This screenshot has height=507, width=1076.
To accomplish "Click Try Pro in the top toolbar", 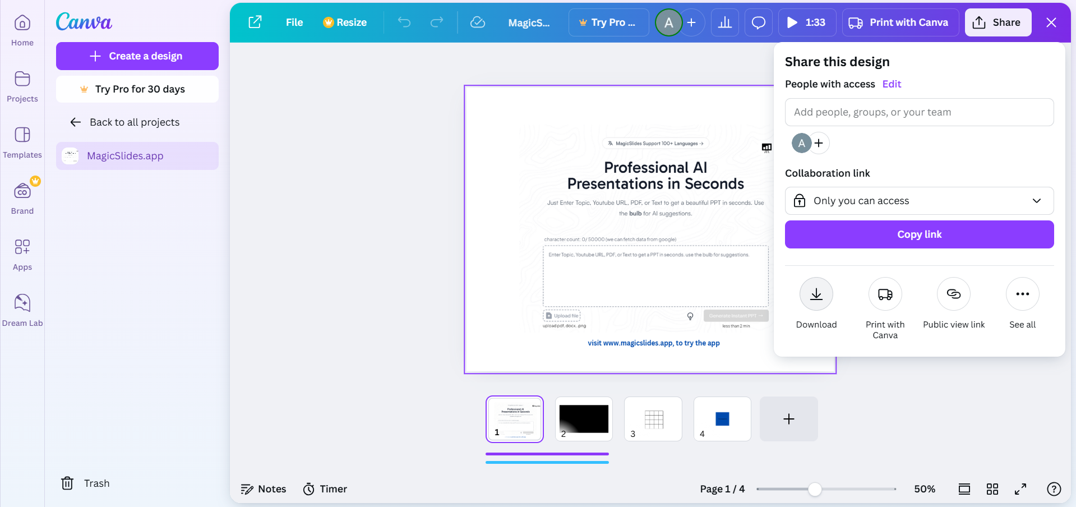I will (x=608, y=22).
